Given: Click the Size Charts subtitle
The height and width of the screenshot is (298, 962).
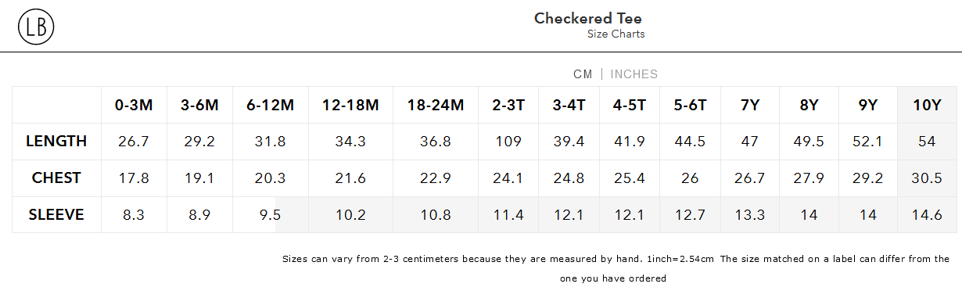Looking at the screenshot, I should [x=616, y=34].
